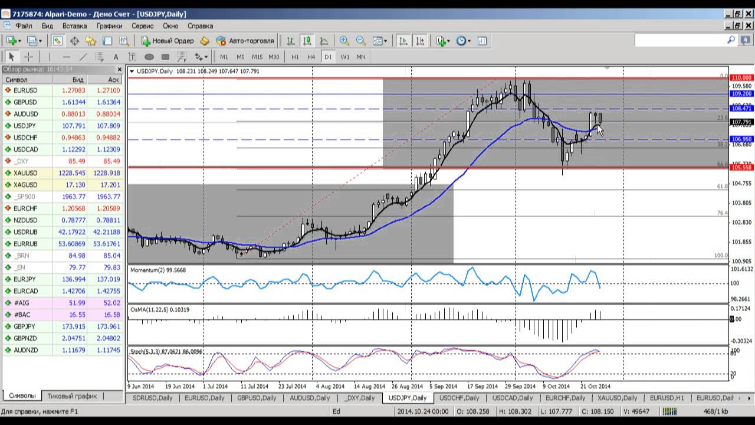Switch chart to candlesticks style

307,41
